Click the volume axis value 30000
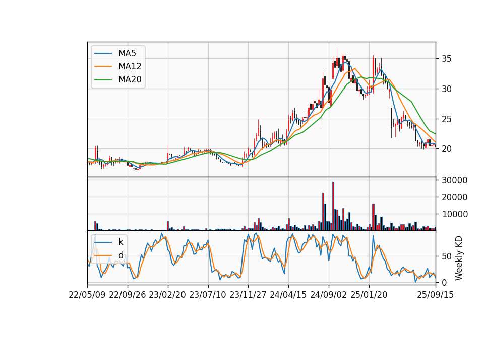Screen dimensions: 484x347 pyautogui.click(x=454, y=180)
